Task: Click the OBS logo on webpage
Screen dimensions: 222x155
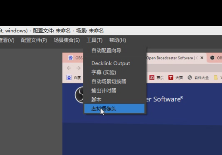Action: coord(79,95)
